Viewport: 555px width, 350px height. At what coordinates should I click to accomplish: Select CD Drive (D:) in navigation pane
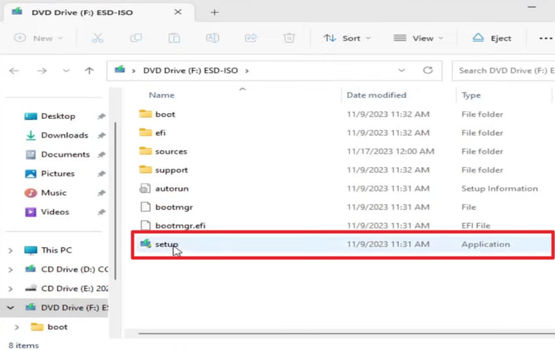pyautogui.click(x=74, y=269)
